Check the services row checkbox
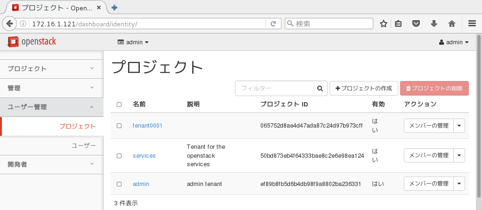The height and width of the screenshot is (210, 482). pyautogui.click(x=119, y=155)
